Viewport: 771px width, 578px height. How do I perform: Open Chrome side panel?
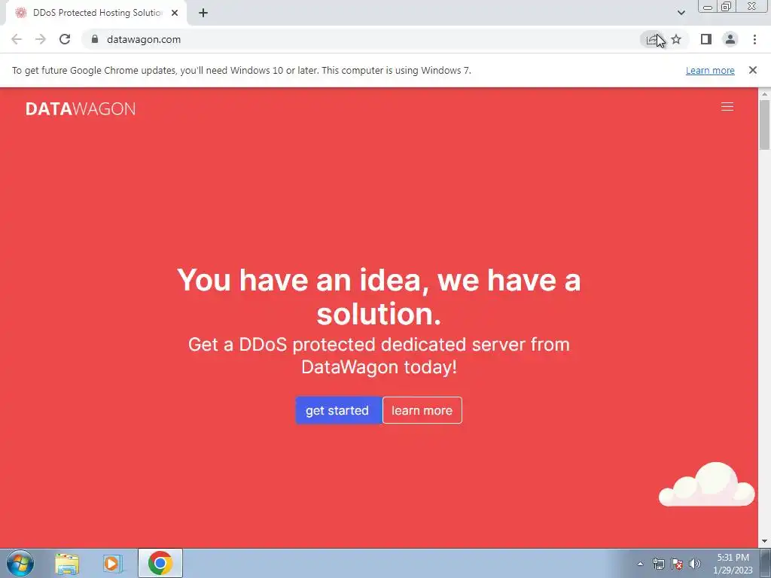(705, 39)
